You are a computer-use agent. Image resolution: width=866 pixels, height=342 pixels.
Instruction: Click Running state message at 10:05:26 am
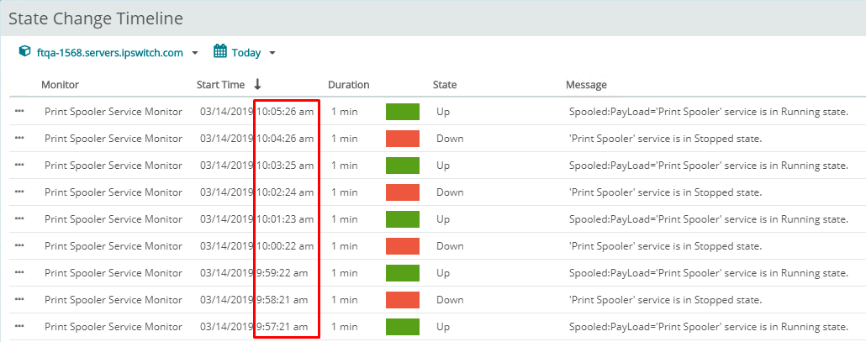click(709, 112)
